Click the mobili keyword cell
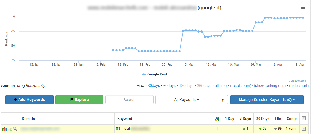This screenshot has height=134, width=311. coord(163,129)
